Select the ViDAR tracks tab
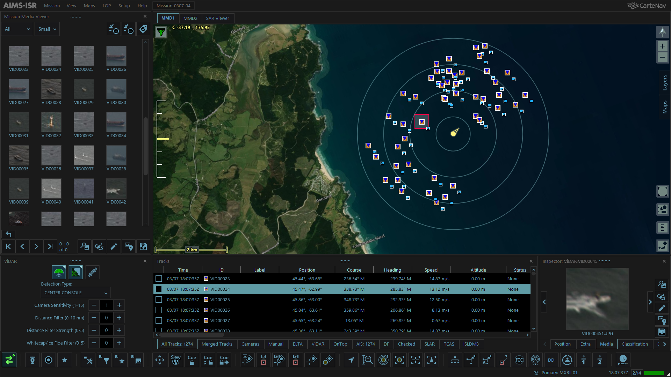 tap(318, 344)
